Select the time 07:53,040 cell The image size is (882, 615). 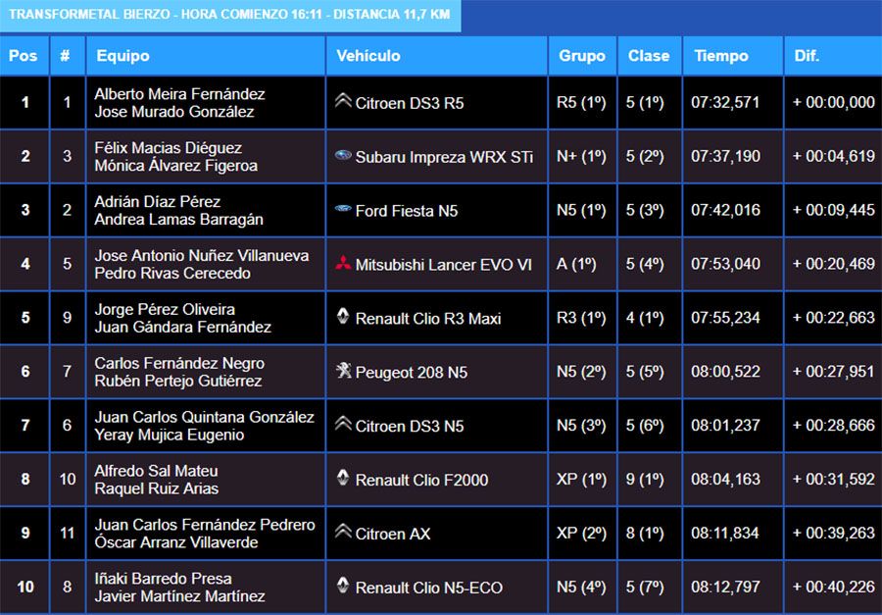725,265
